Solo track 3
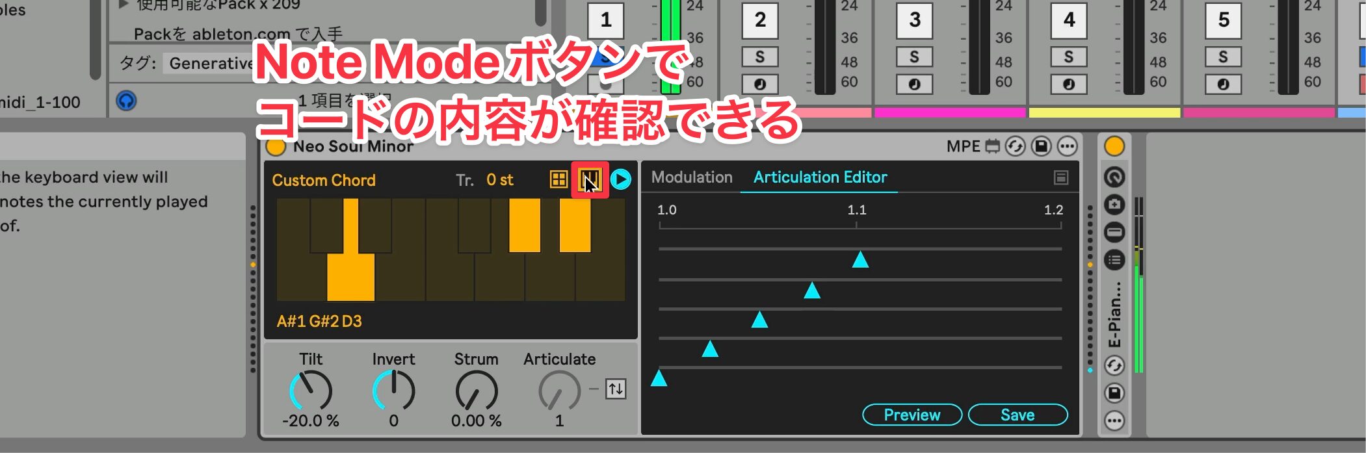 [x=914, y=57]
